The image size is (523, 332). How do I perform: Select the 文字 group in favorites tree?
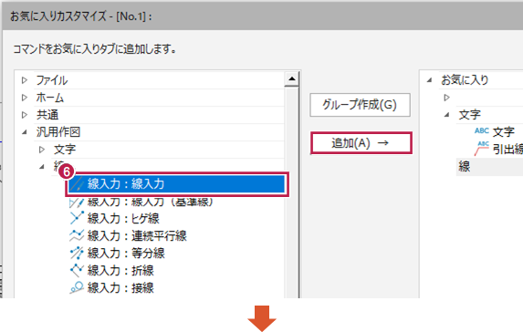[x=470, y=115]
